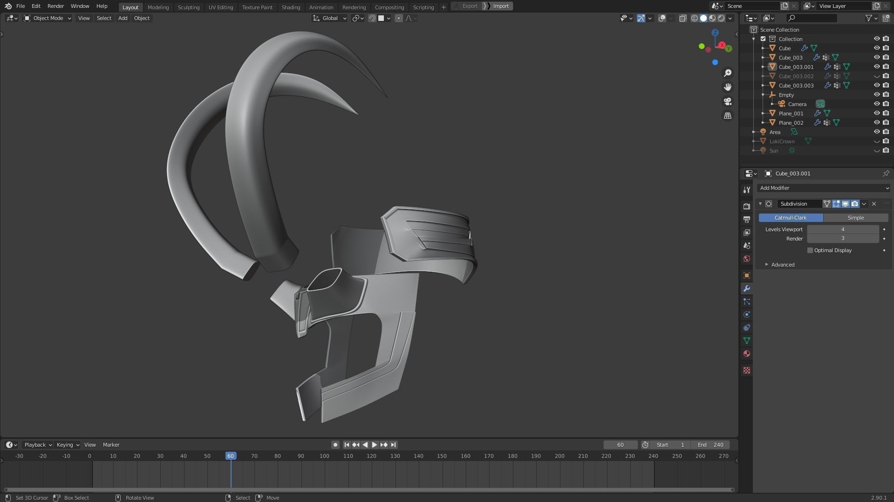Open the outliner filter dropdown
Image resolution: width=894 pixels, height=502 pixels.
coord(871,18)
